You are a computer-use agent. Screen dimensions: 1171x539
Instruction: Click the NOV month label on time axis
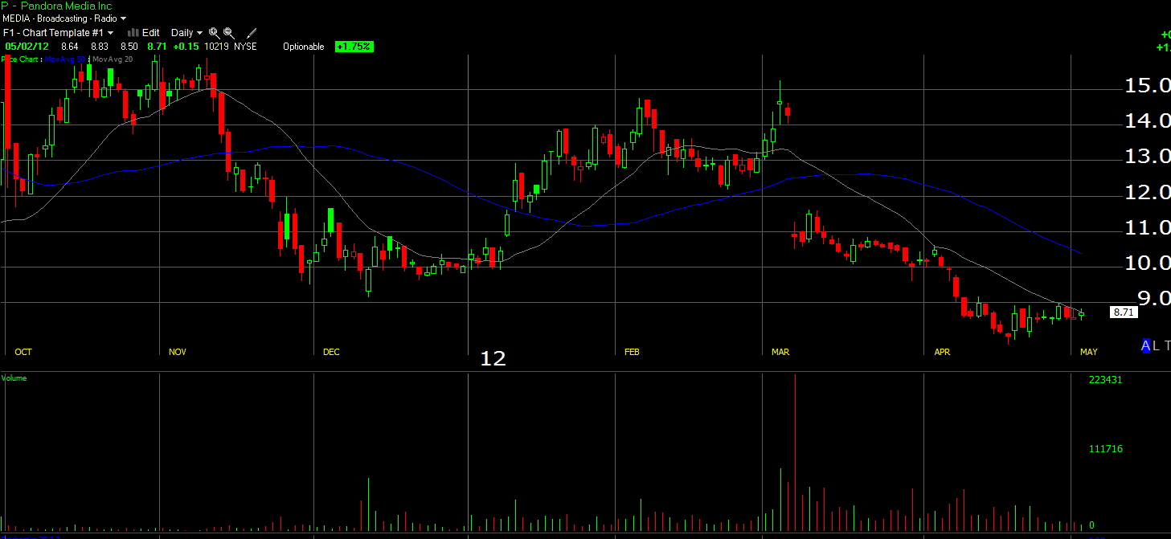tap(177, 352)
